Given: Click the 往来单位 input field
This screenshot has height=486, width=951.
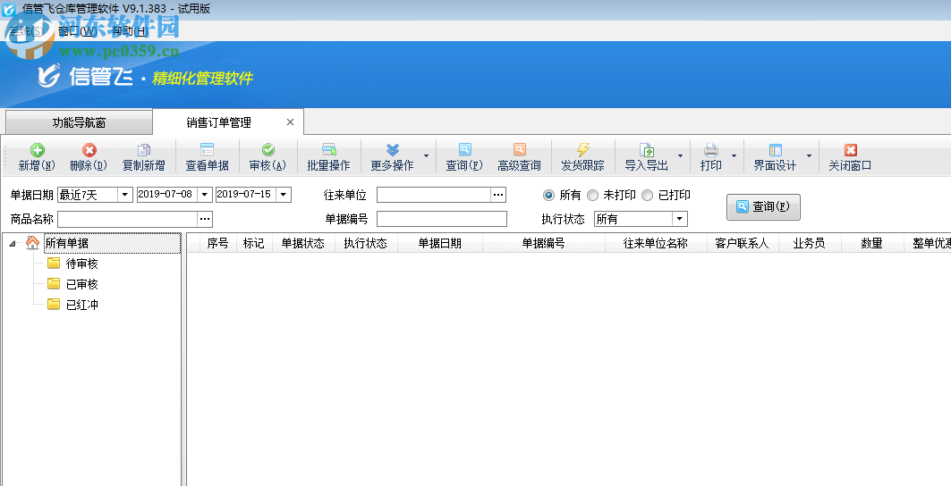Looking at the screenshot, I should (x=434, y=195).
